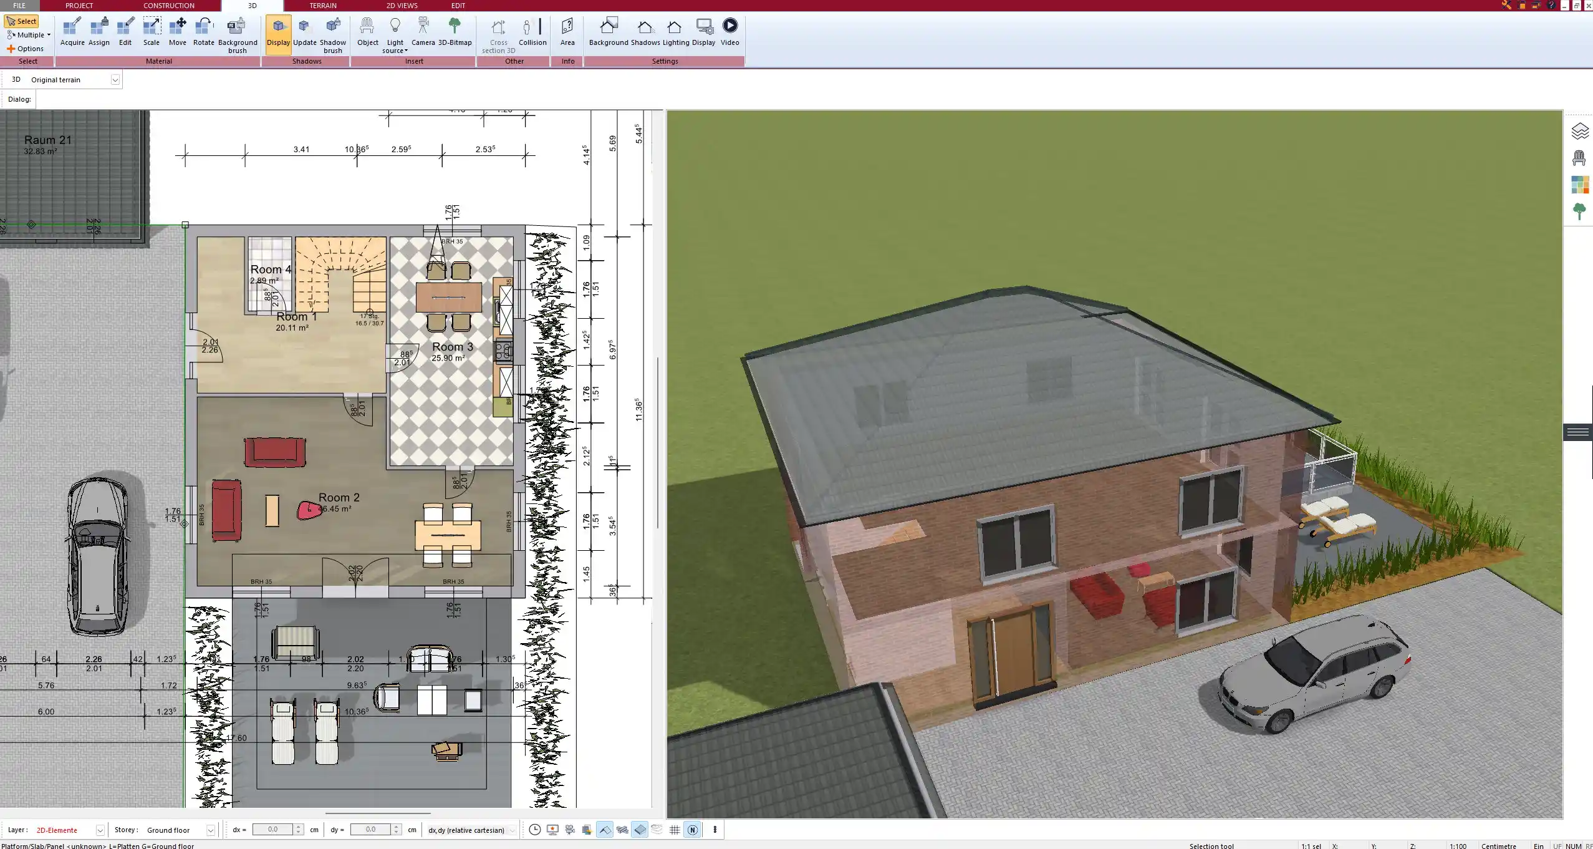This screenshot has width=1593, height=849.
Task: Open the layers panel in right sidebar
Action: tap(1579, 132)
